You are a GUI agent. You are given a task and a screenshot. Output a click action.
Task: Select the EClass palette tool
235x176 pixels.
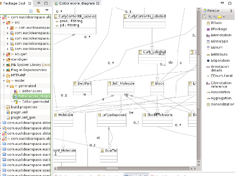(x=214, y=23)
